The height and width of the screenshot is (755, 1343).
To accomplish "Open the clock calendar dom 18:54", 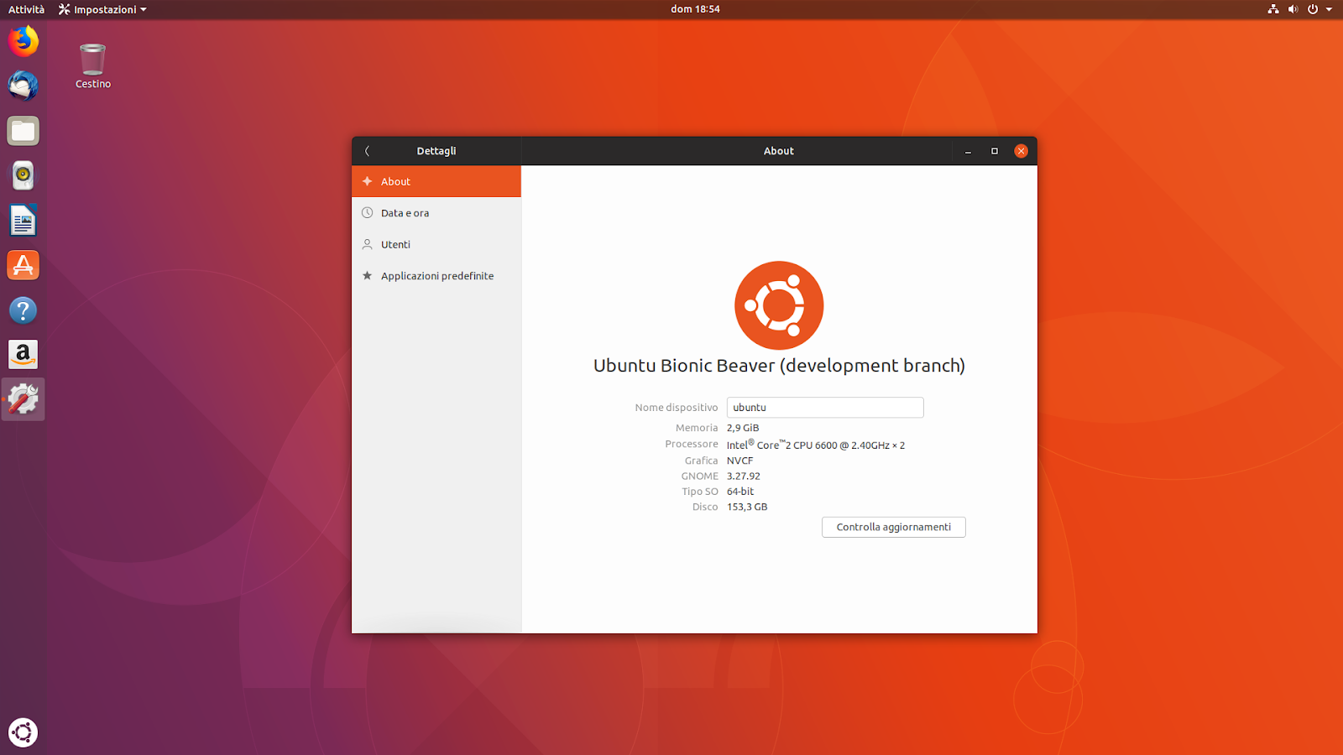I will click(695, 9).
